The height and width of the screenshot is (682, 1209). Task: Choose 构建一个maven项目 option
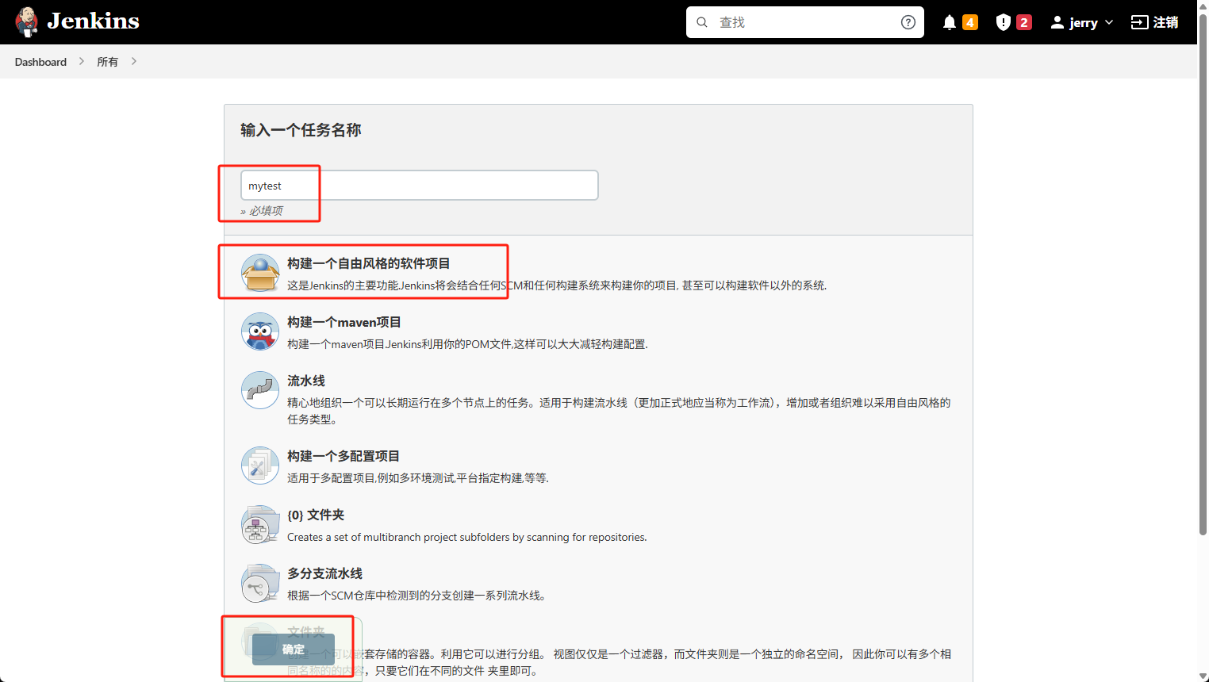click(344, 322)
